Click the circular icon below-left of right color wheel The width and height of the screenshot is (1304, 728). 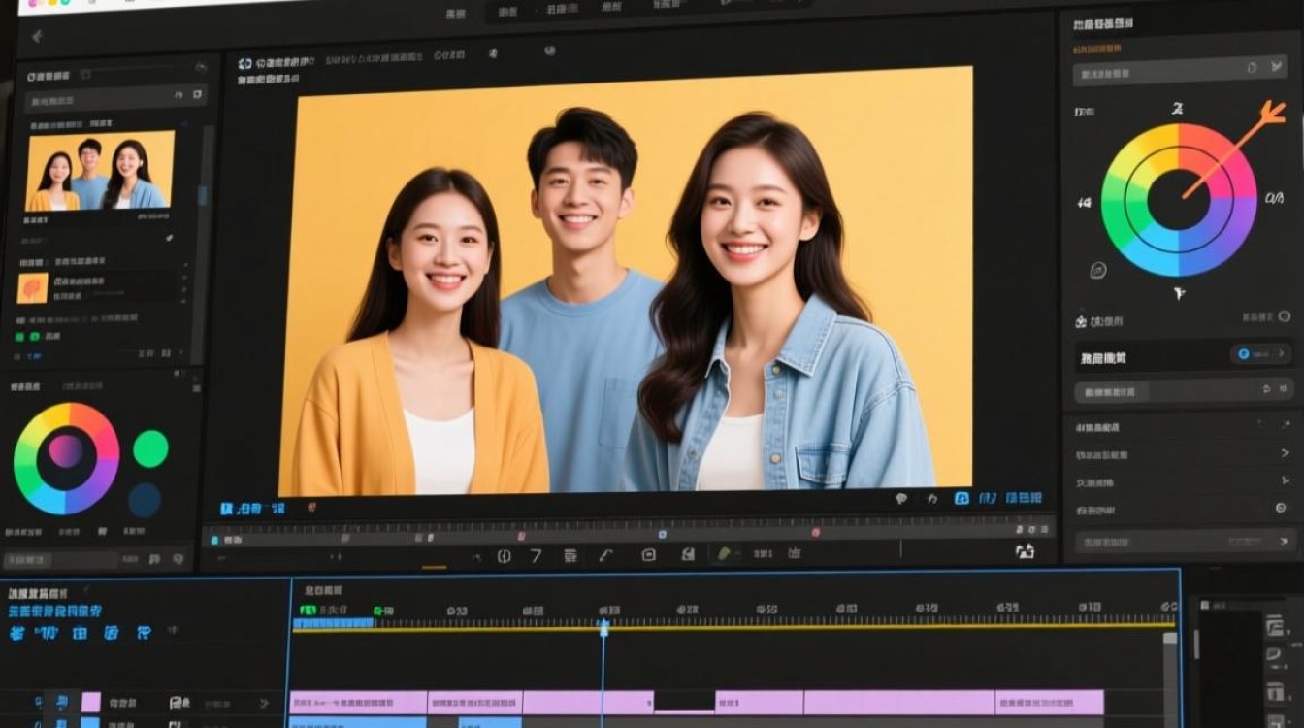click(1098, 270)
